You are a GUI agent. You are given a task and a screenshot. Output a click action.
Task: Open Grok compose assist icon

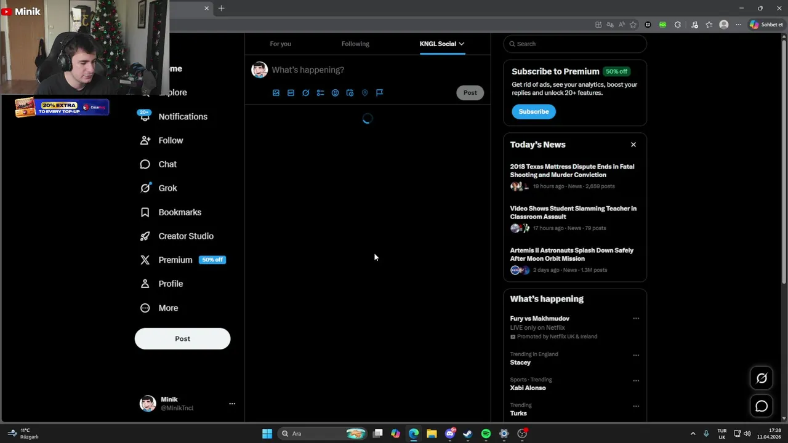pyautogui.click(x=305, y=93)
